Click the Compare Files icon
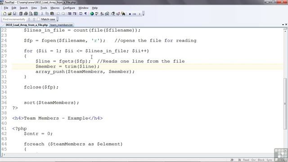The image size is (288, 162). click(x=107, y=14)
